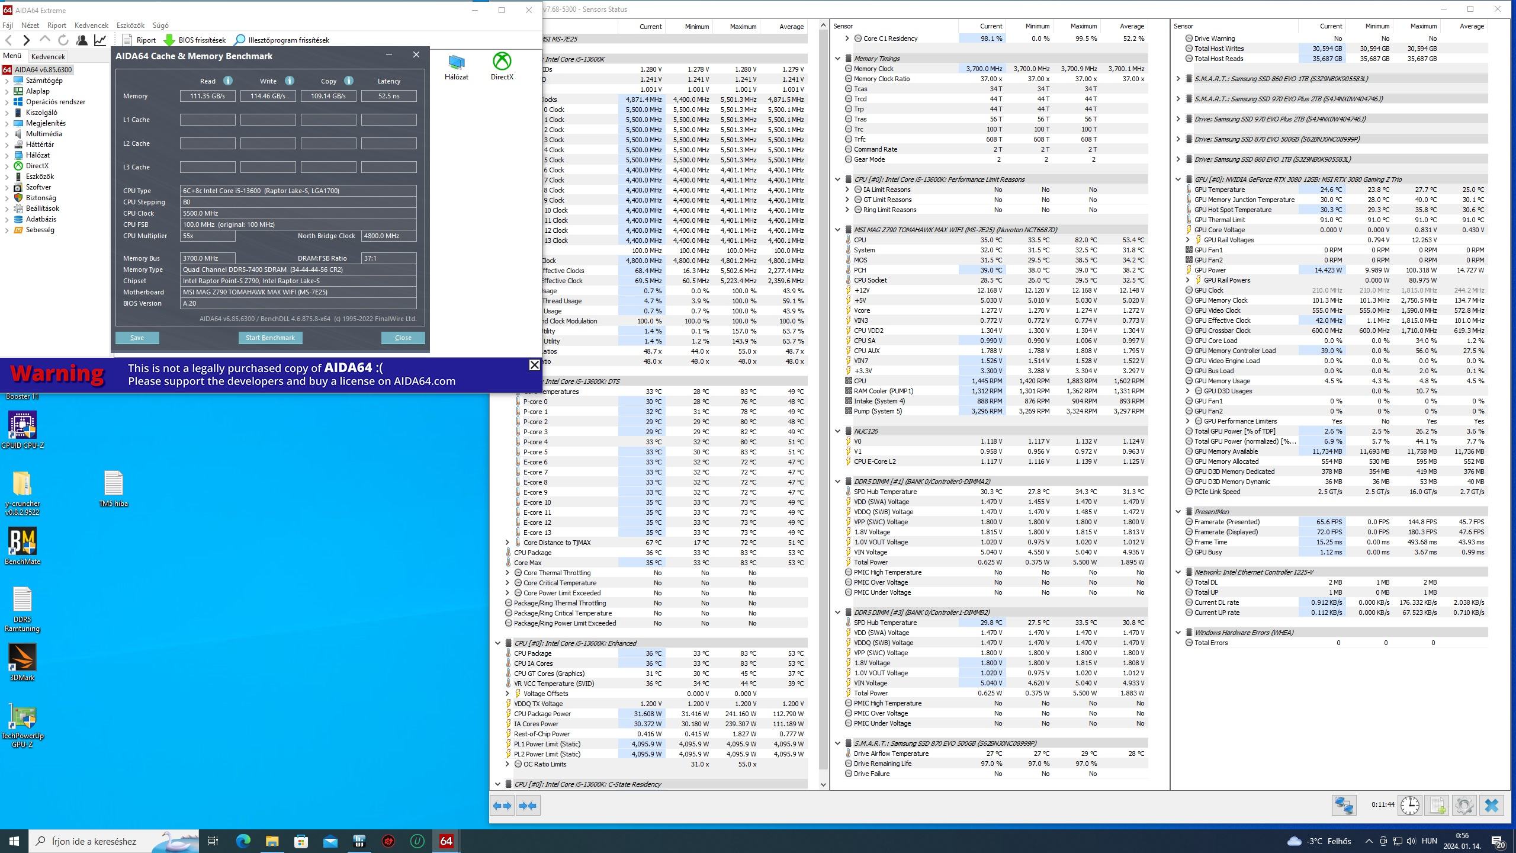1516x853 pixels.
Task: Click HWiNFO expand columns arrows button
Action: coord(502,806)
